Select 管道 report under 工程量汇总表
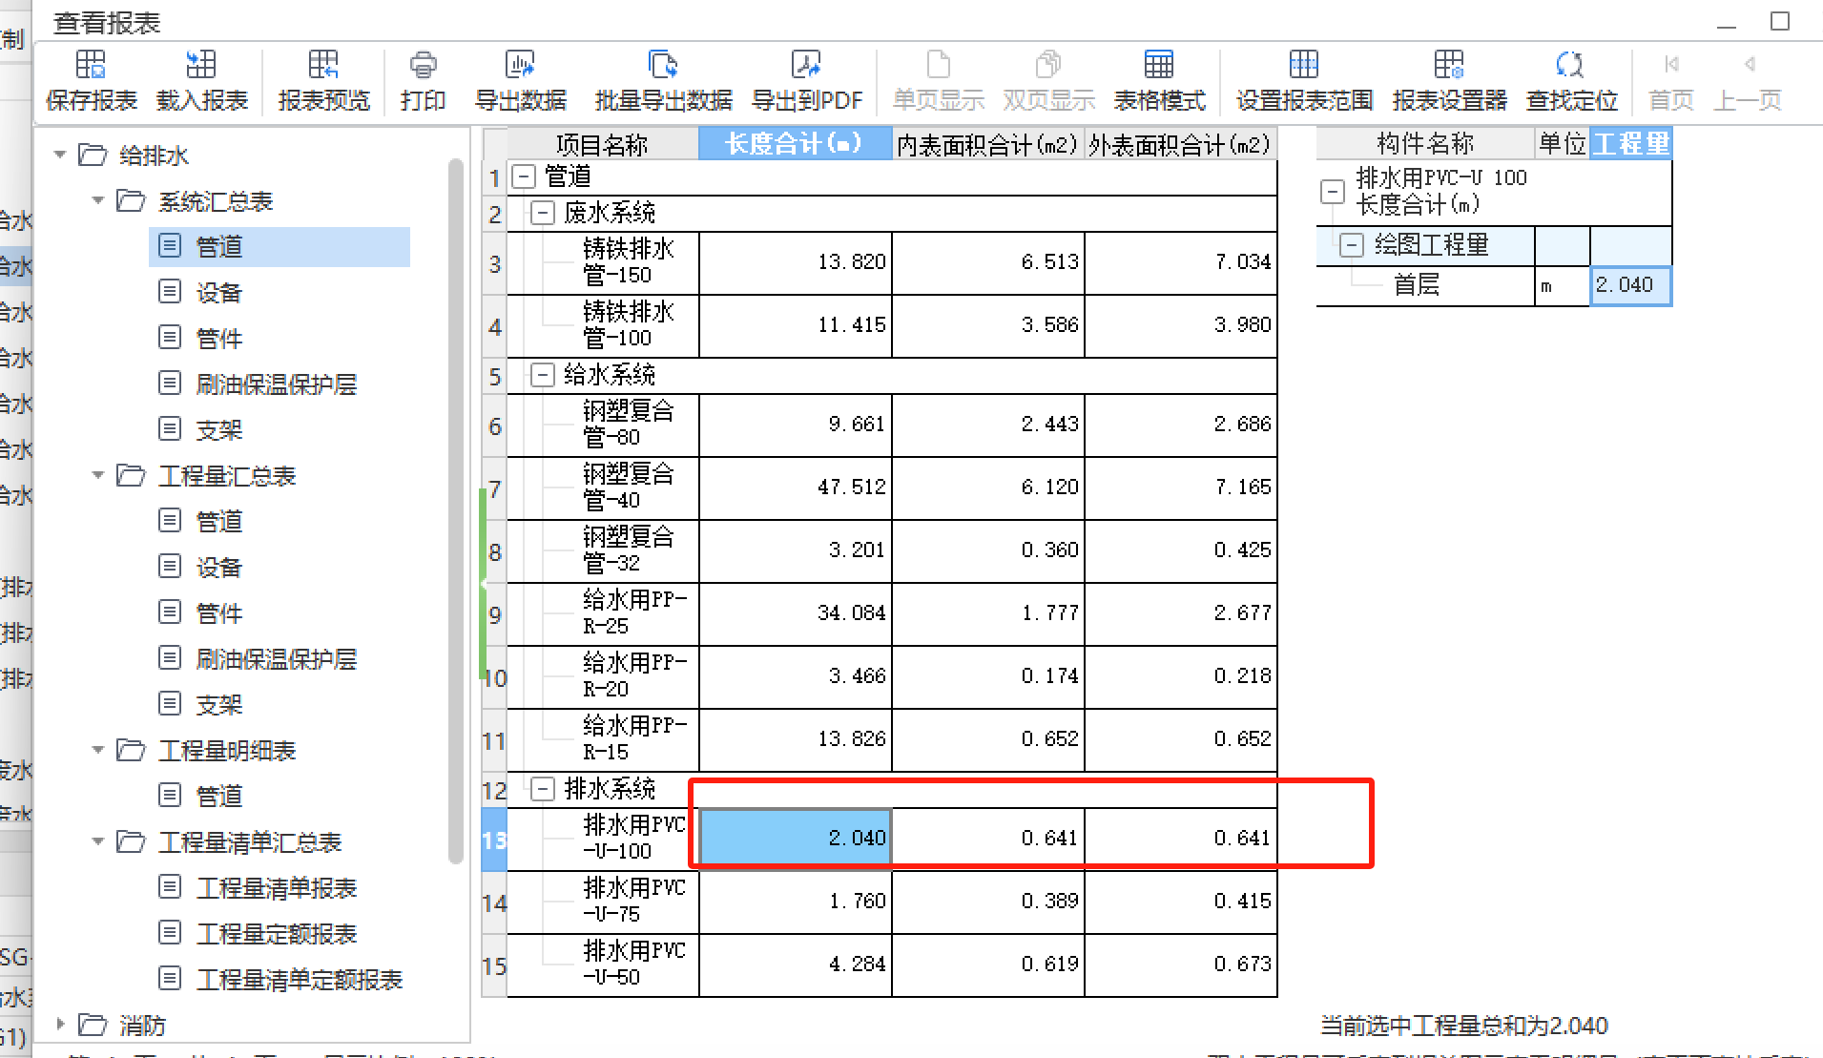This screenshot has height=1058, width=1823. click(218, 521)
